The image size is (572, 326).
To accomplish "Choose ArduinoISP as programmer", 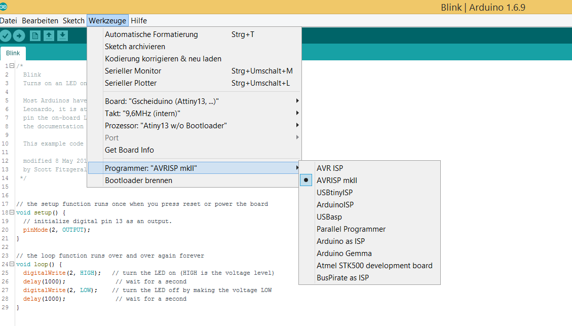I will click(x=369, y=204).
